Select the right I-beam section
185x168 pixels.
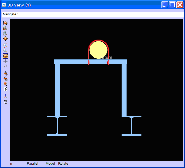pyautogui.click(x=132, y=126)
